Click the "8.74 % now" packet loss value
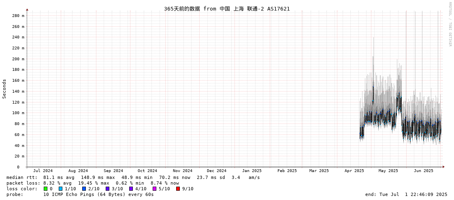Screen dimensions: 454x200 click(x=165, y=183)
